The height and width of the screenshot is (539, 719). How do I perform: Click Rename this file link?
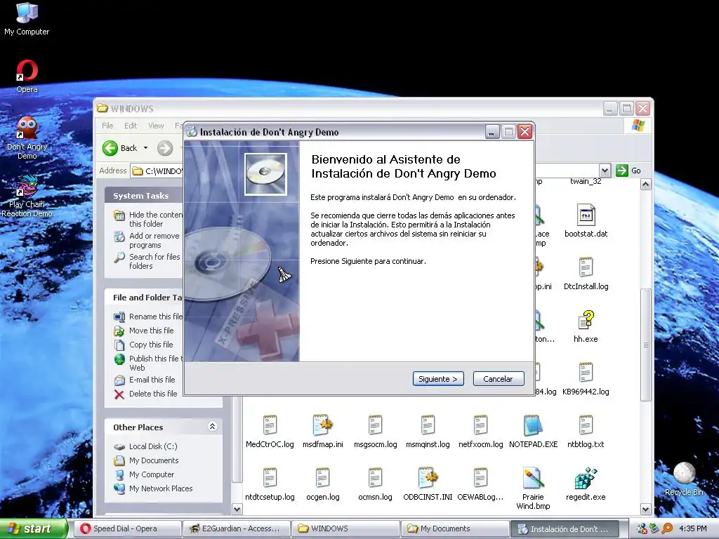coord(148,317)
